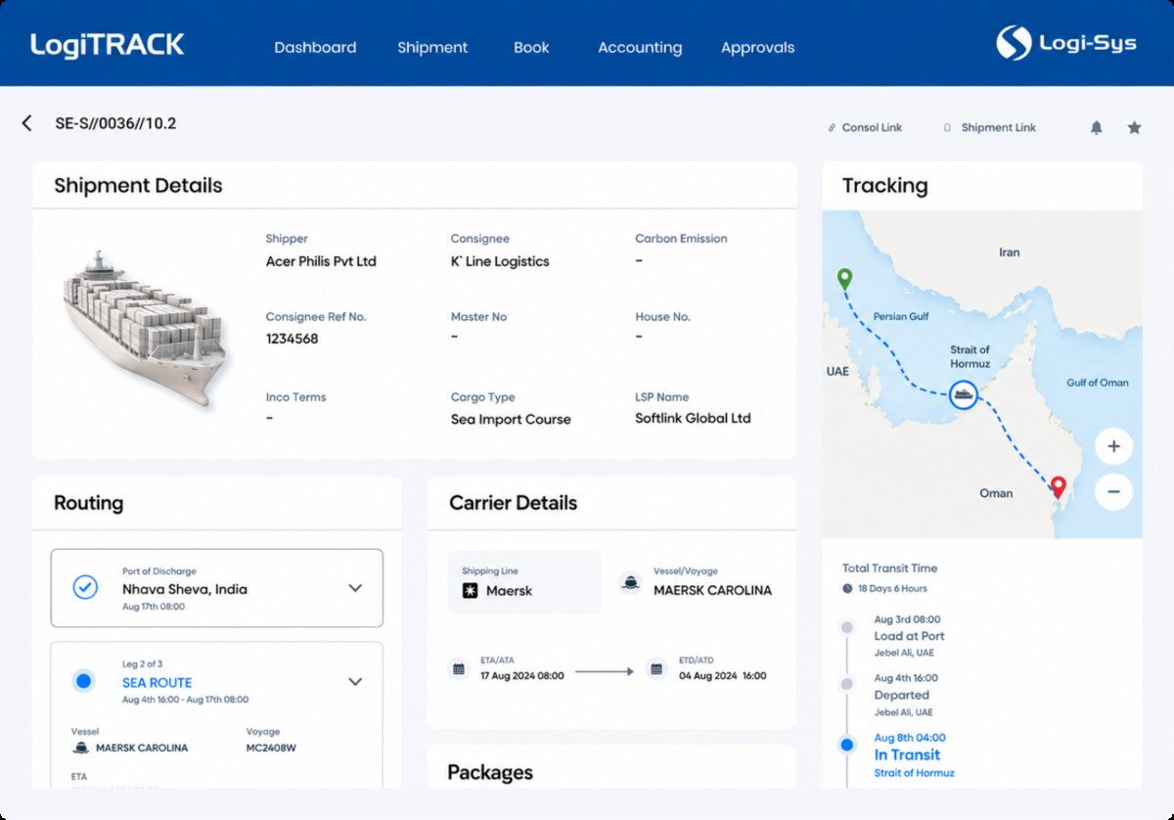Click ETD date 04 Aug 2024 16:00
Viewport: 1174px width, 820px height.
723,675
